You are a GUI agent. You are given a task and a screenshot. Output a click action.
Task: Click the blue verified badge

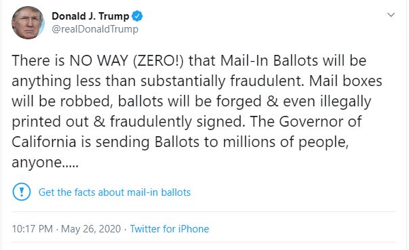point(137,16)
